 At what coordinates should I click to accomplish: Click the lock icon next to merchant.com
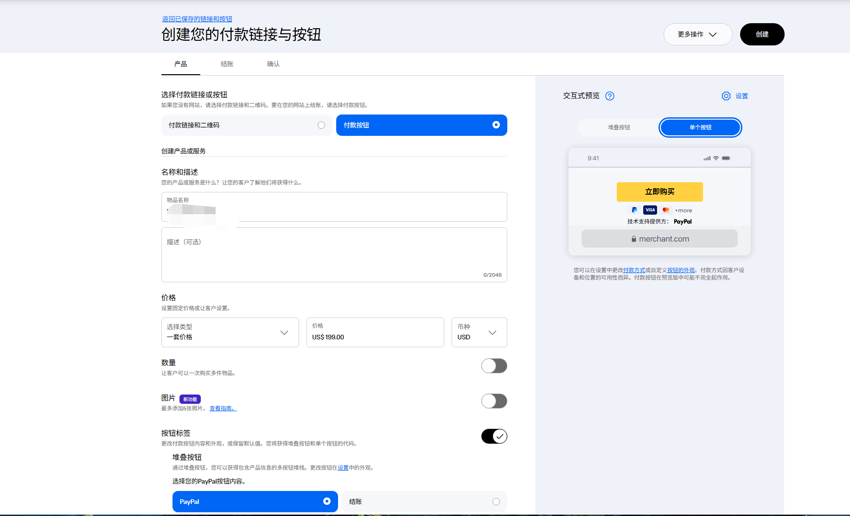click(x=633, y=239)
